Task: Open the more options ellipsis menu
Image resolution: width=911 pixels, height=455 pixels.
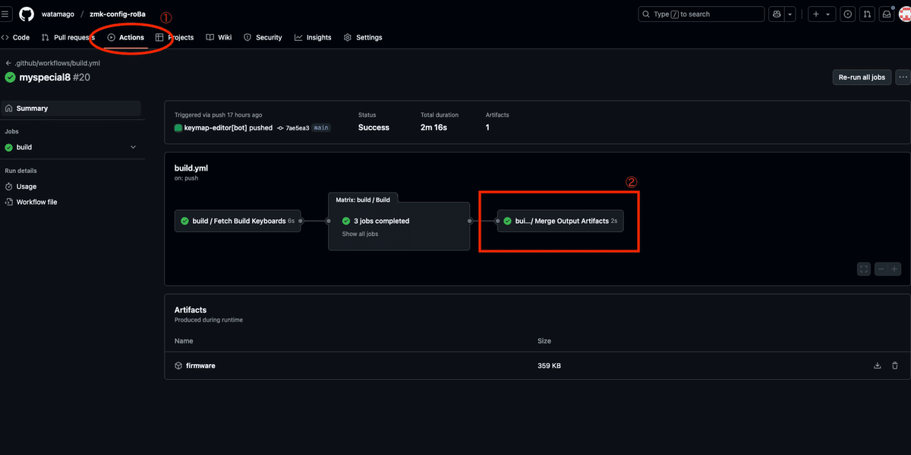Action: point(903,77)
